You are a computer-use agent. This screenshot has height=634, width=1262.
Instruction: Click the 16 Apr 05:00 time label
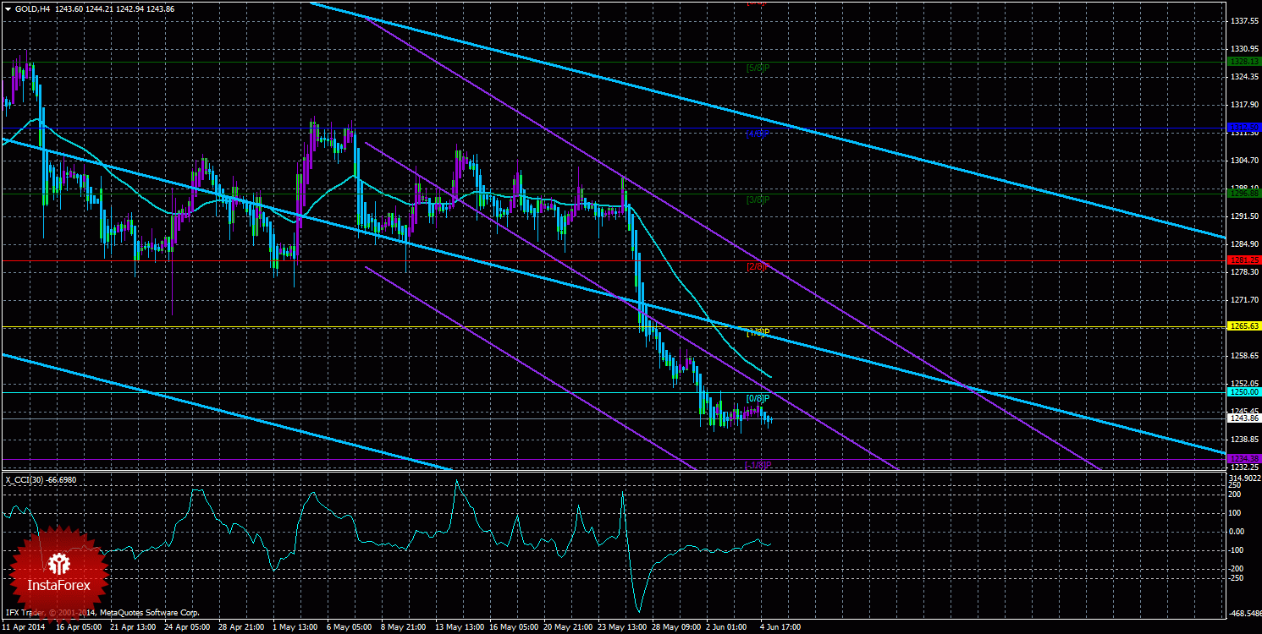[77, 628]
